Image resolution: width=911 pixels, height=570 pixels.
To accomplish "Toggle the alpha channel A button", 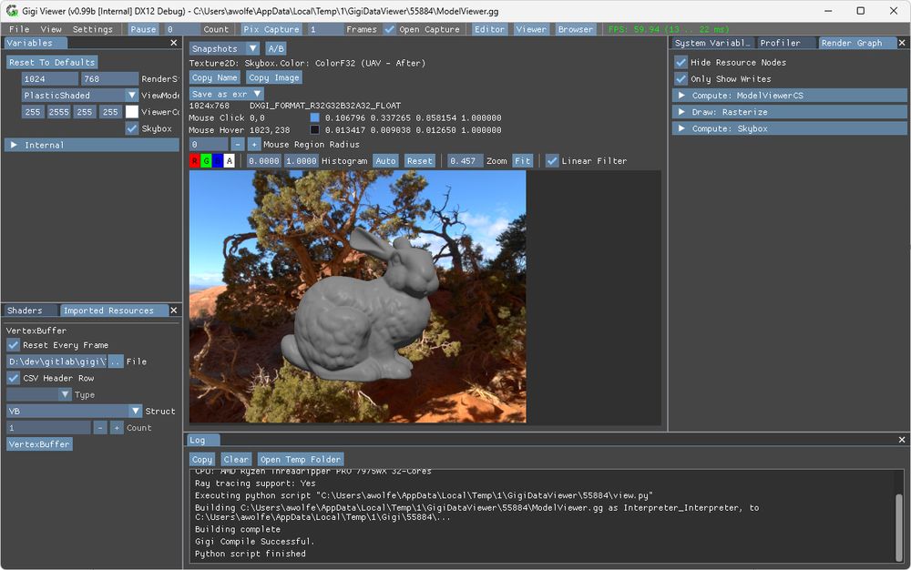I will pyautogui.click(x=230, y=161).
